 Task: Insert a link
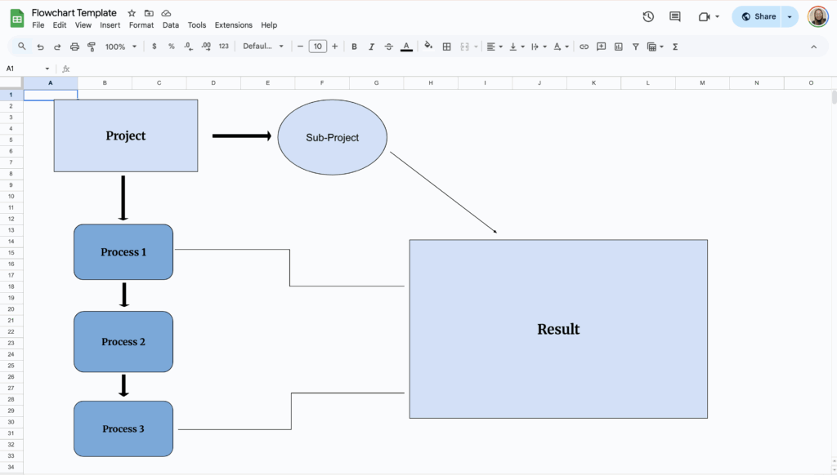[584, 47]
